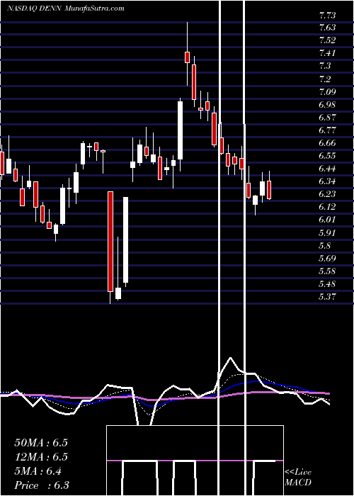The width and height of the screenshot is (354, 496).
Task: Select the 7.2 price axis label
Action: [x=325, y=79]
